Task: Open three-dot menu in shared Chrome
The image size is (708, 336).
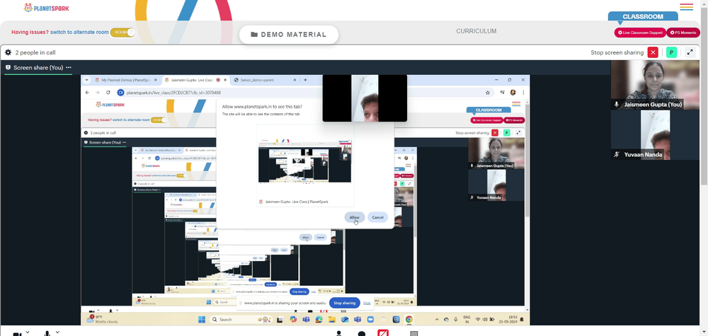Action: pyautogui.click(x=523, y=93)
